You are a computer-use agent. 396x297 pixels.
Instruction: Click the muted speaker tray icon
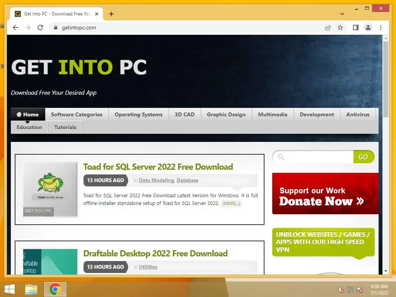click(x=341, y=289)
